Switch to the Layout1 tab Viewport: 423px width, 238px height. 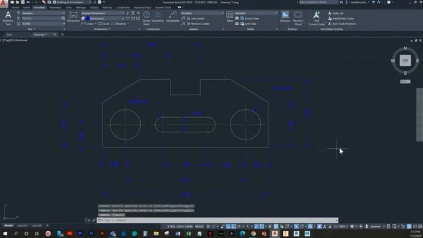[x=22, y=225]
